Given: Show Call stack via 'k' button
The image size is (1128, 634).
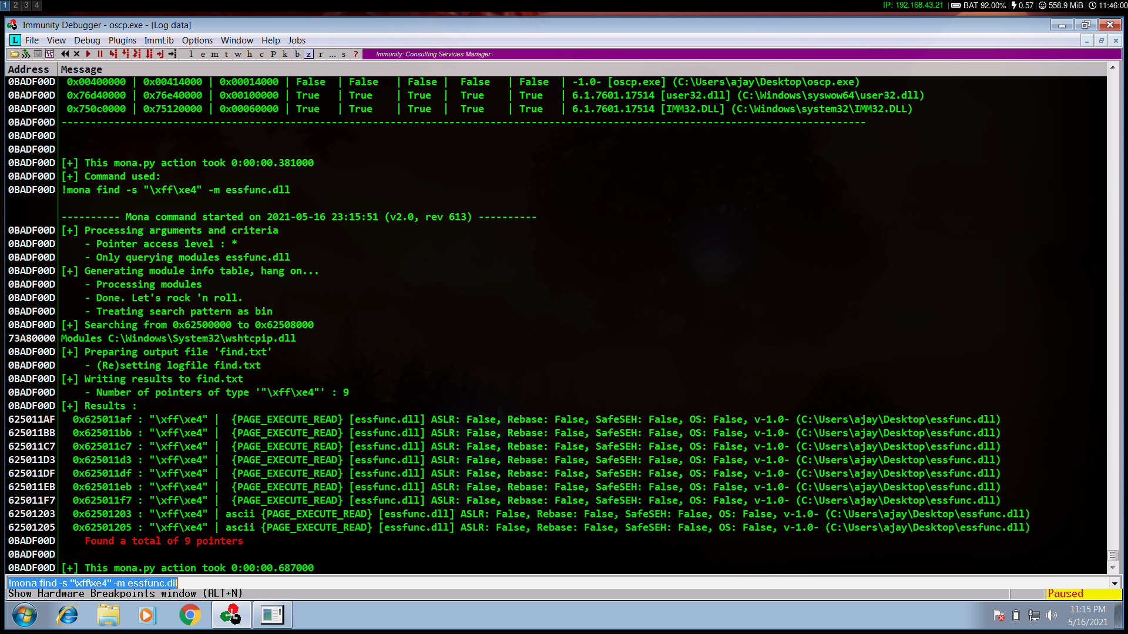Looking at the screenshot, I should tap(285, 54).
